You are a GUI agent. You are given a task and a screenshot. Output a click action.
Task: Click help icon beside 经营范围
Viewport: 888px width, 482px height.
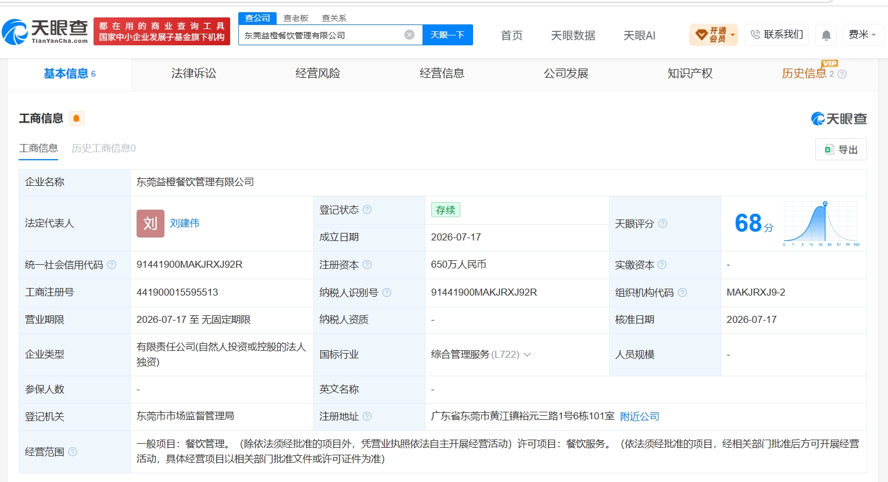point(73,451)
